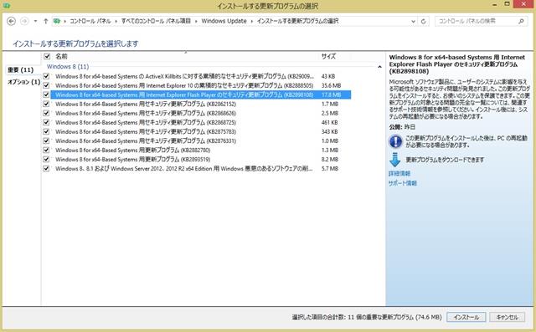
Task: Click the キャンセル button
Action: coord(507,317)
